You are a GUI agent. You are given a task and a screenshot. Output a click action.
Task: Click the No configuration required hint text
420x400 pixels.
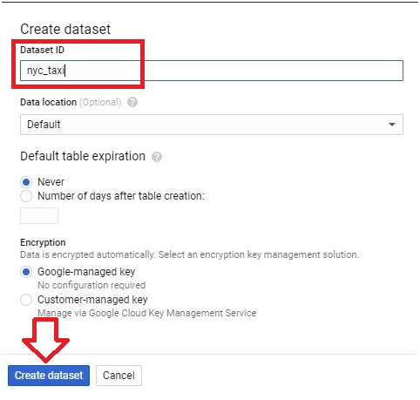click(x=91, y=285)
